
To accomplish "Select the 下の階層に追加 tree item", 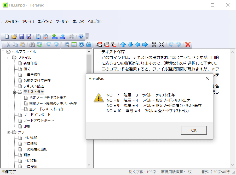I will [35, 149].
